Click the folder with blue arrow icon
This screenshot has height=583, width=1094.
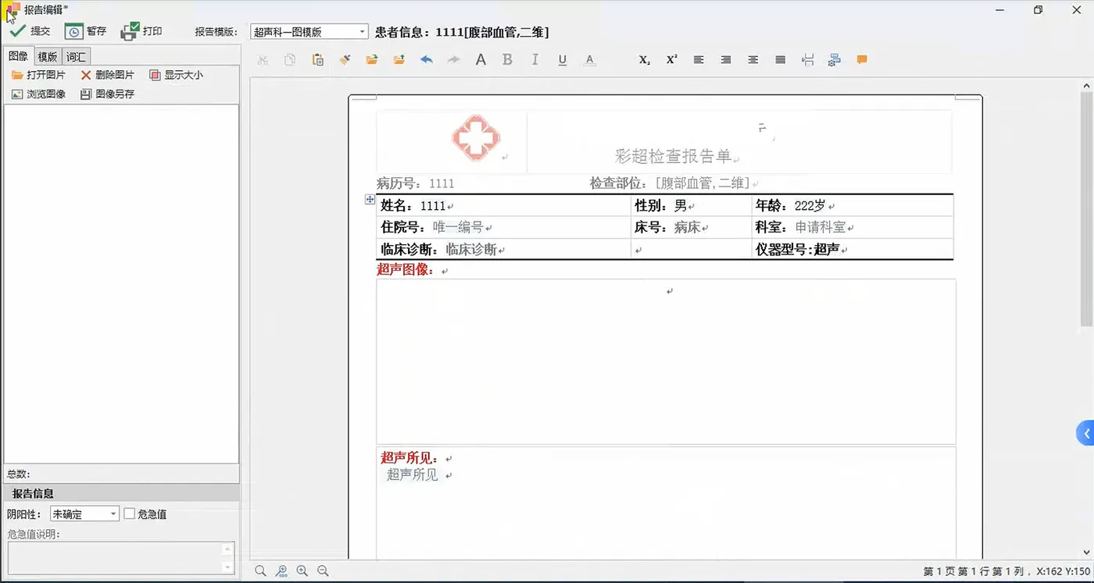click(399, 59)
